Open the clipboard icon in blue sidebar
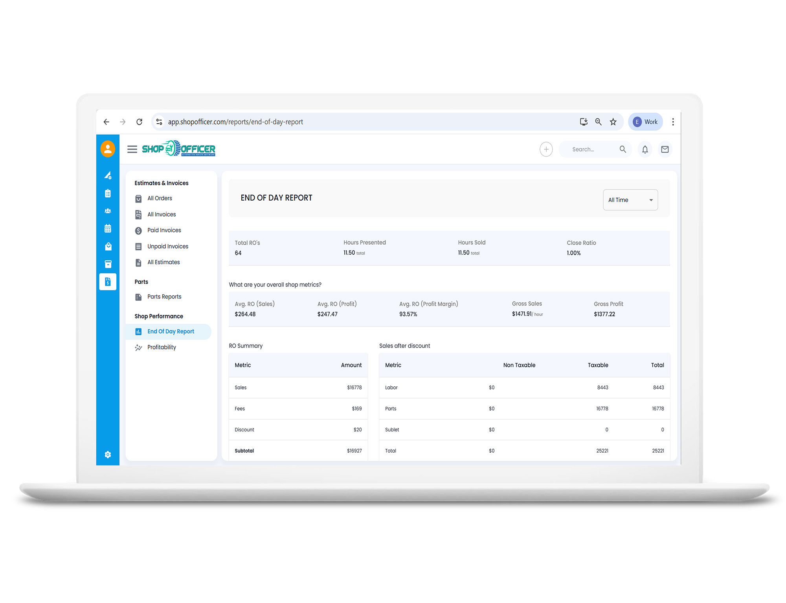Screen dimensions: 786x603 (108, 193)
